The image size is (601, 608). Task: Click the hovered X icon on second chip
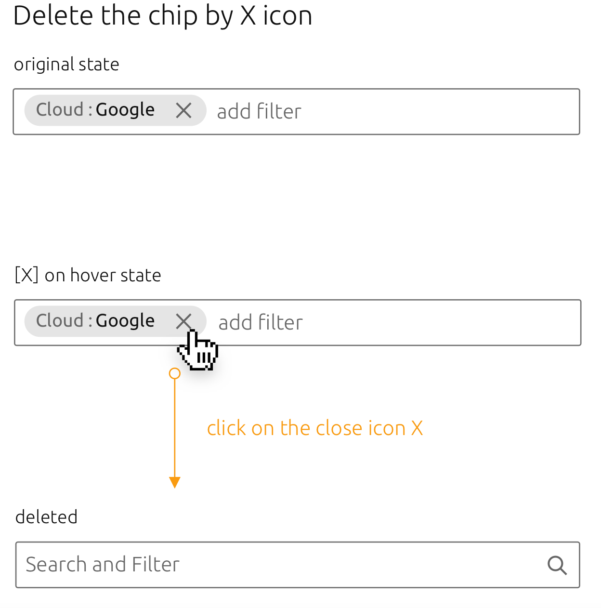[x=183, y=321]
